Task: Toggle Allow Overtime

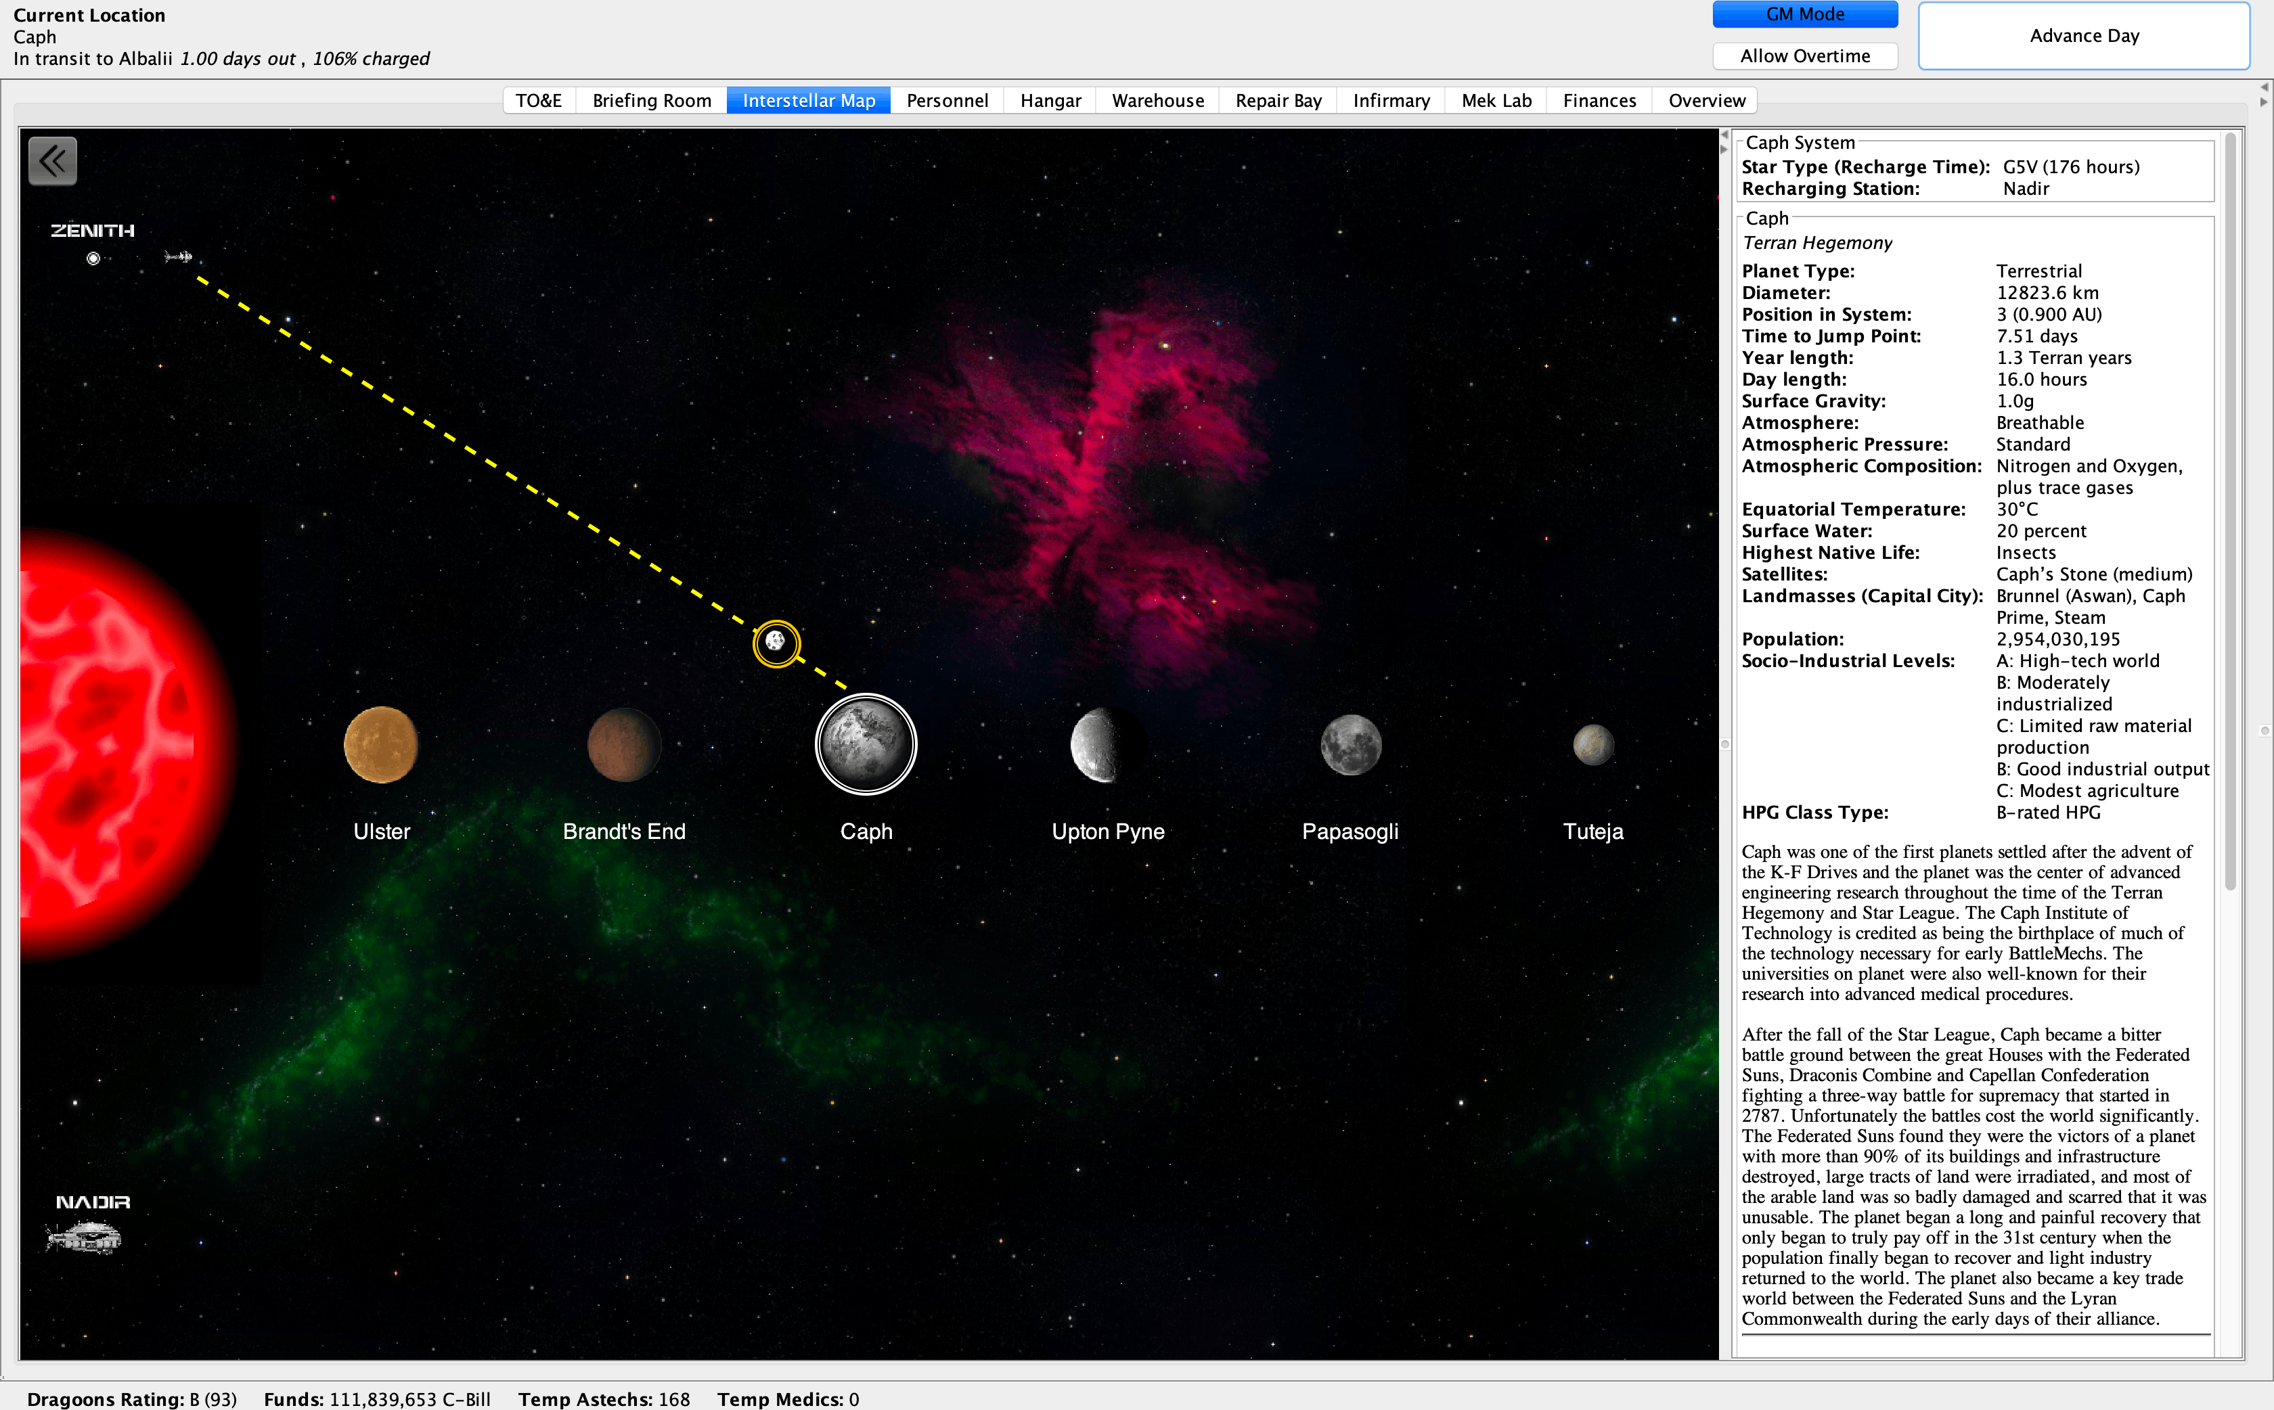Action: pos(1805,56)
